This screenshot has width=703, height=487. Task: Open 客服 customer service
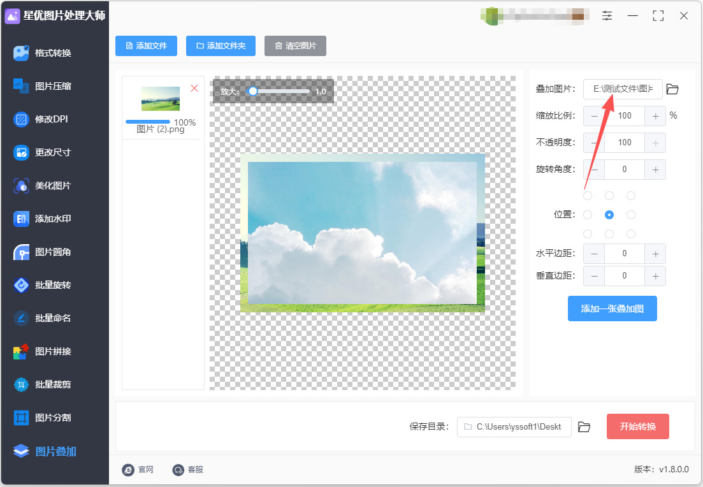[188, 470]
